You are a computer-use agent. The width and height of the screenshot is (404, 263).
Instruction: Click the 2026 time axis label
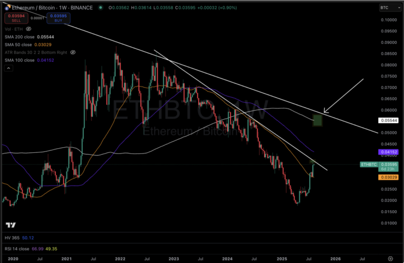coord(335,259)
